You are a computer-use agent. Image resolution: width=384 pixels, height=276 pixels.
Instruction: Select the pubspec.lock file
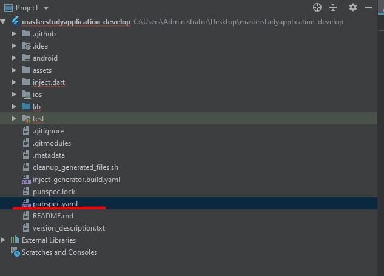click(54, 192)
